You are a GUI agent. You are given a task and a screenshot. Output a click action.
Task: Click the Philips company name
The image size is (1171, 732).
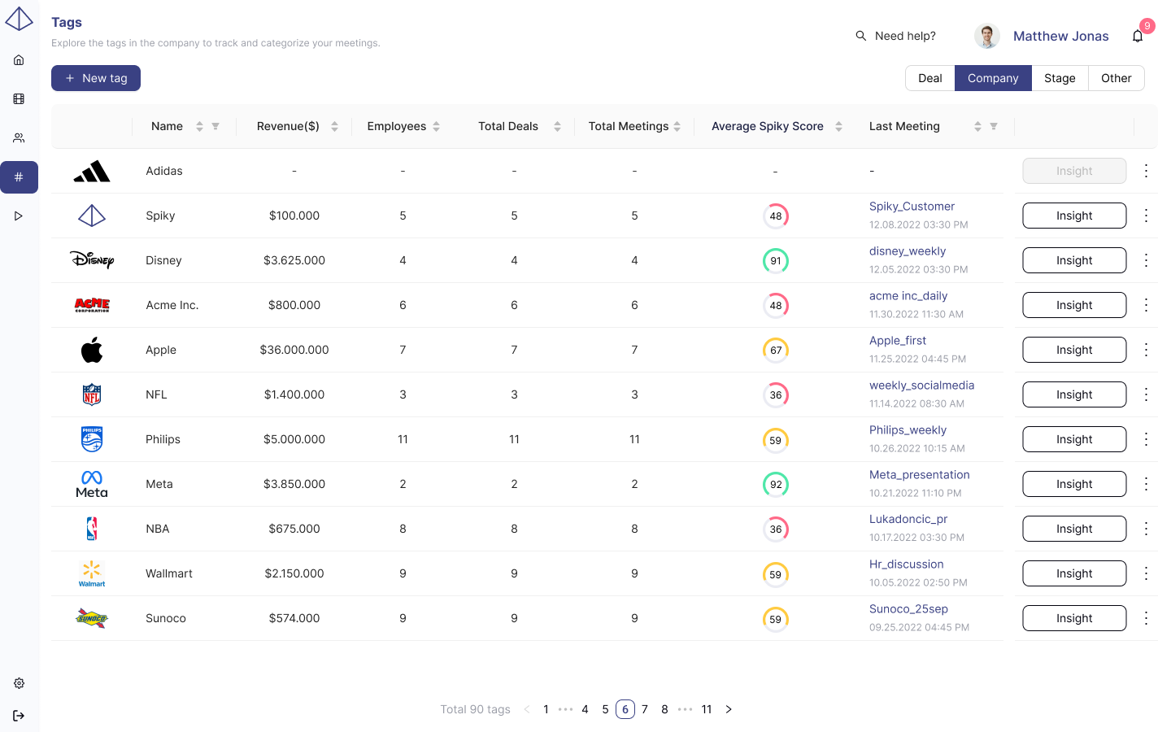click(x=163, y=439)
